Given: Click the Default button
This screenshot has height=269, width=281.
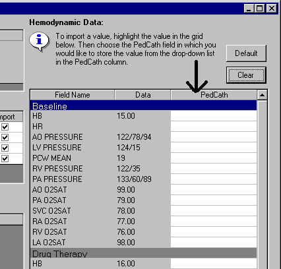Looking at the screenshot, I should [246, 53].
